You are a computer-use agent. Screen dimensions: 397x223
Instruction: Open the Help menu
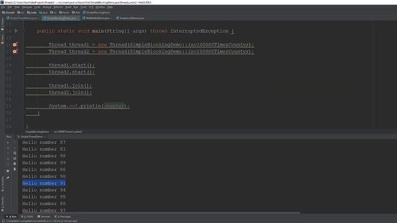pos(110,7)
